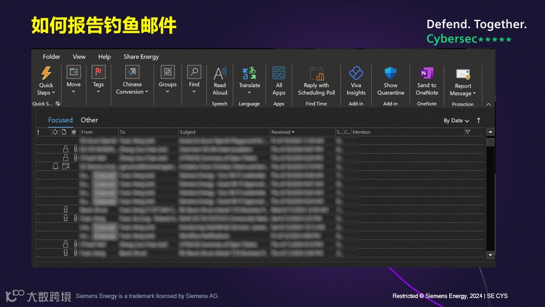Open Report Message dropdown menu
Viewport: 545px width, 307px height.
(475, 93)
